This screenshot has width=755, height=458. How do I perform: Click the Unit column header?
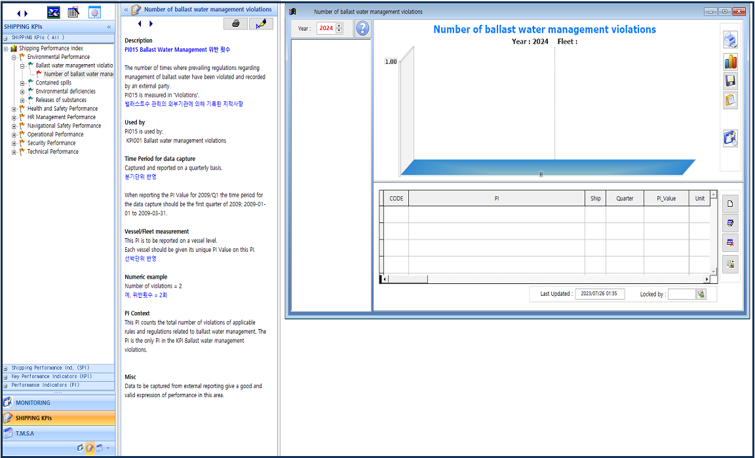[x=700, y=198]
